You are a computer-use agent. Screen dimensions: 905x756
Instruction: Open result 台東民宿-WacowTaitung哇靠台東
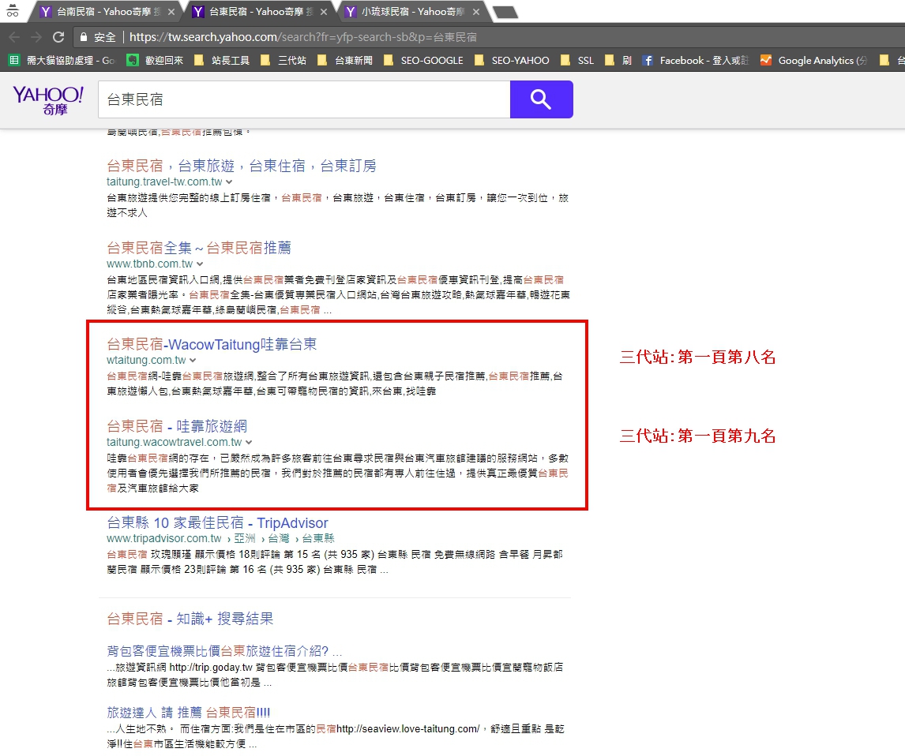[x=212, y=344]
